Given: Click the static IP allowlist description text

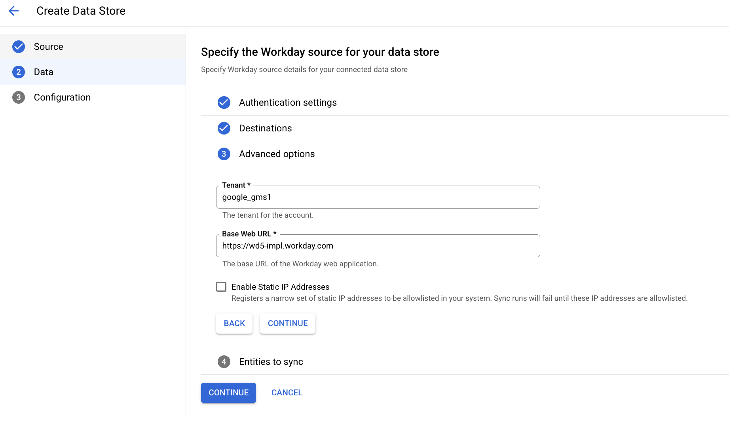Looking at the screenshot, I should [459, 298].
